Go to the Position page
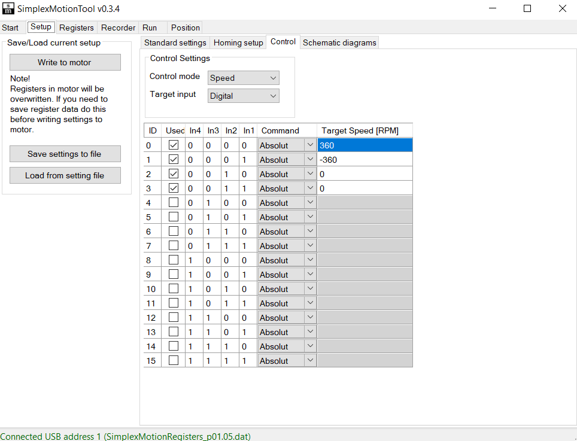577x441 pixels. point(185,28)
